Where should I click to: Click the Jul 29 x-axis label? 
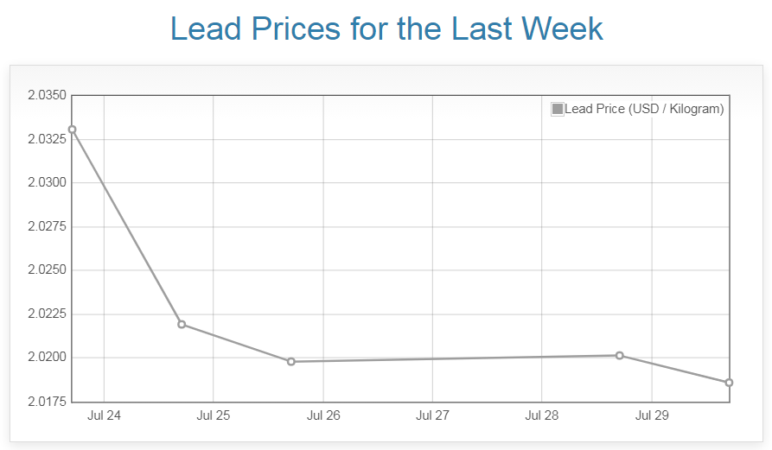(x=651, y=415)
